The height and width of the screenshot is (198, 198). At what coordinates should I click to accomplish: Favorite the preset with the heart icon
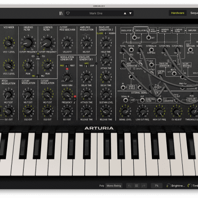68,13
